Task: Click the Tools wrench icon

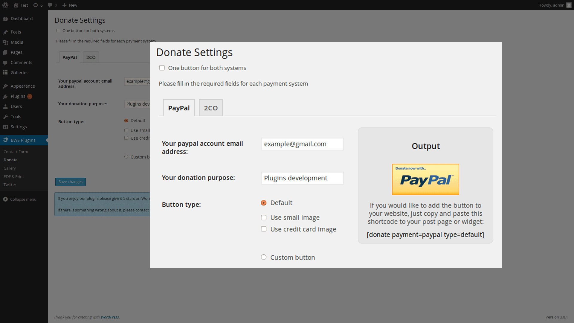Action: click(x=5, y=117)
